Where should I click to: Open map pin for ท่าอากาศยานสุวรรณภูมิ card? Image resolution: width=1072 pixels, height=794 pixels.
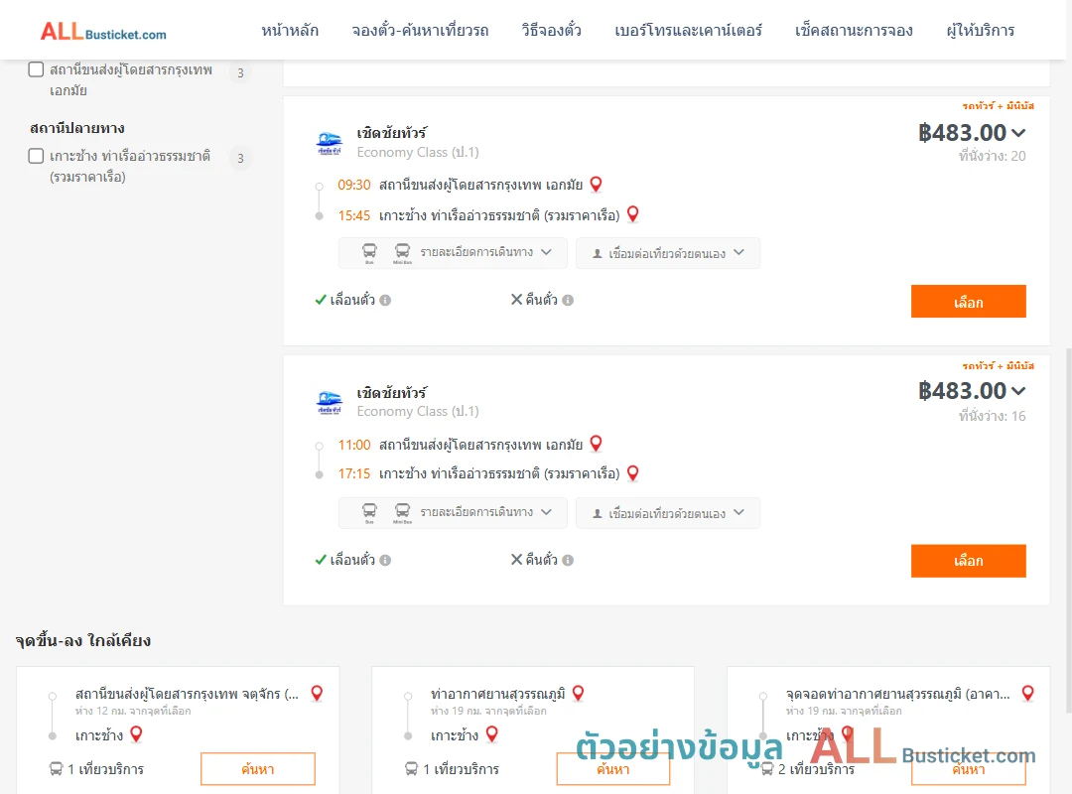click(579, 694)
